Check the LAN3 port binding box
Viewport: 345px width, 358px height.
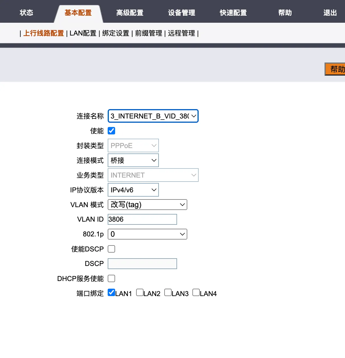[x=168, y=293]
